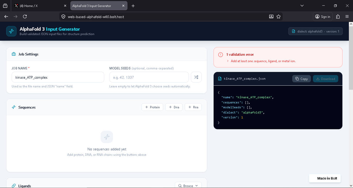Viewport: 353px width, 188px height.
Task: Open a new browser tab
Action: (x=133, y=6)
